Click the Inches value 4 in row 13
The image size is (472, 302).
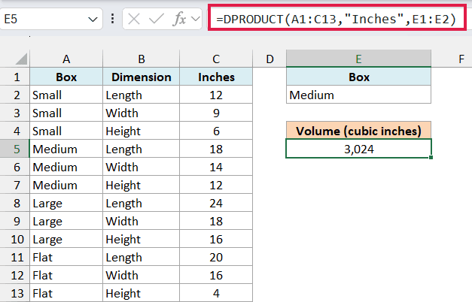click(216, 293)
